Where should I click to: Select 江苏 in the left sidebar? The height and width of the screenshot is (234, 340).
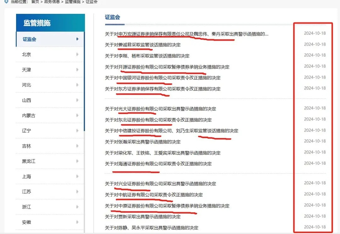[27, 192]
